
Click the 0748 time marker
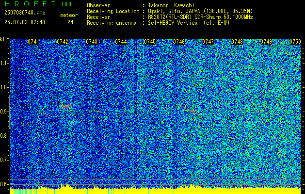click(x=237, y=42)
